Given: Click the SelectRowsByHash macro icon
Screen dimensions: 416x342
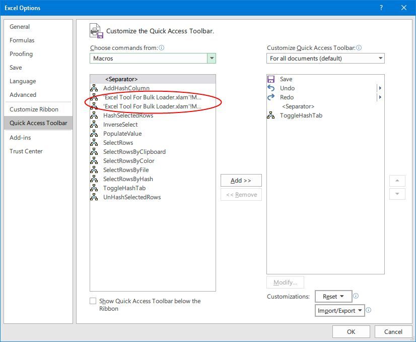Looking at the screenshot, I should click(94, 179).
